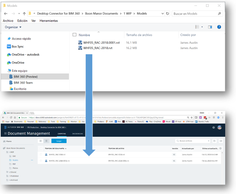Open the BIM 360 help question icon
Image resolution: width=236 pixels, height=194 pixels.
pyautogui.click(x=213, y=128)
